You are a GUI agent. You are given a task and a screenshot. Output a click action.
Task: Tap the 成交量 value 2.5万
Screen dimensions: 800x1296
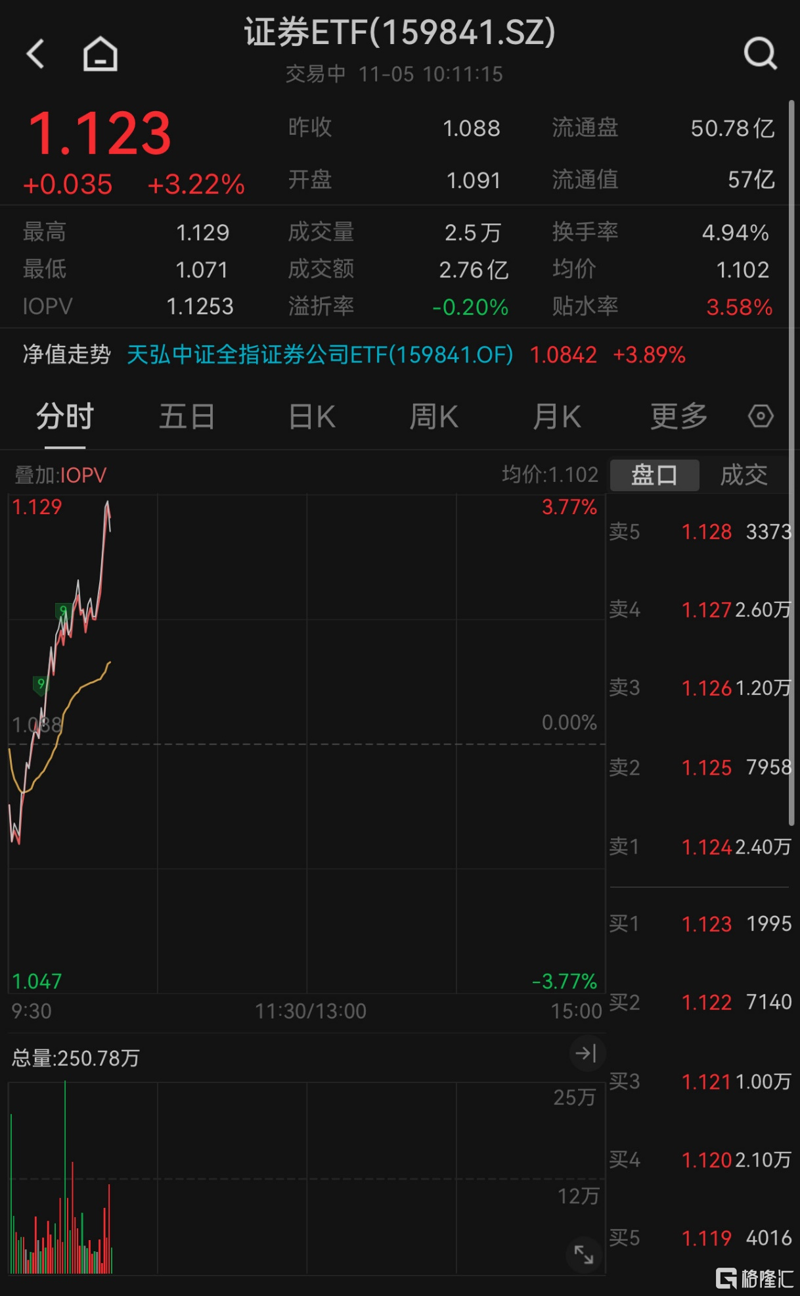[x=473, y=232]
